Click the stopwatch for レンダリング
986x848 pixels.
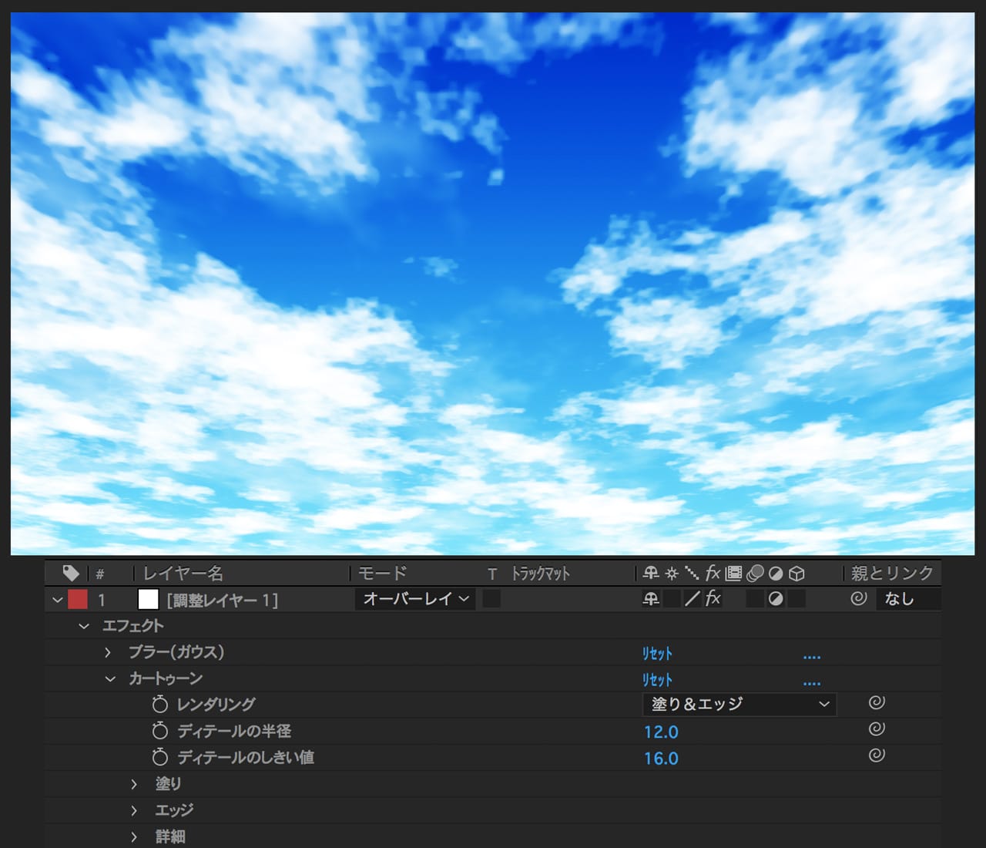coord(159,704)
